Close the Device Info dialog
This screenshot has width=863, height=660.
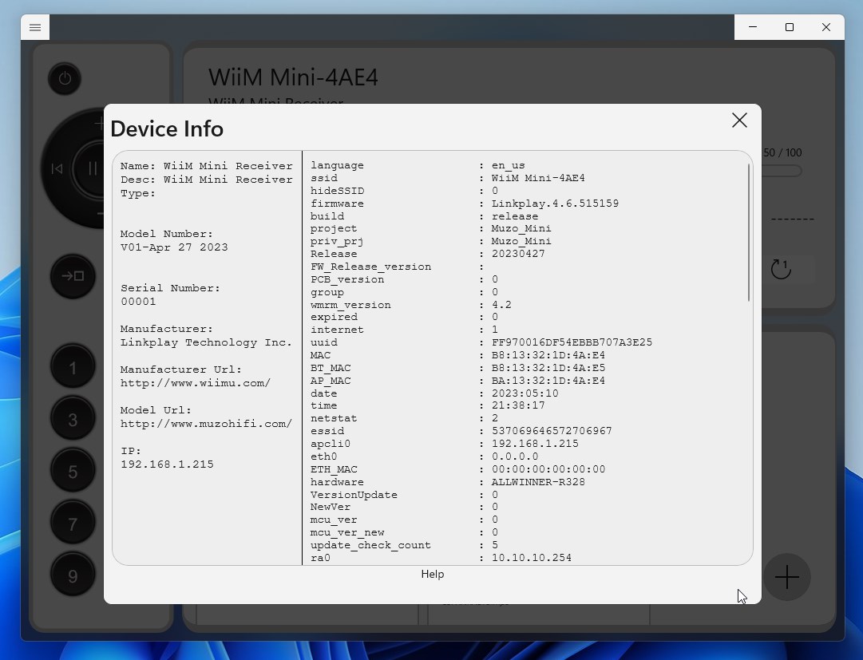point(739,120)
